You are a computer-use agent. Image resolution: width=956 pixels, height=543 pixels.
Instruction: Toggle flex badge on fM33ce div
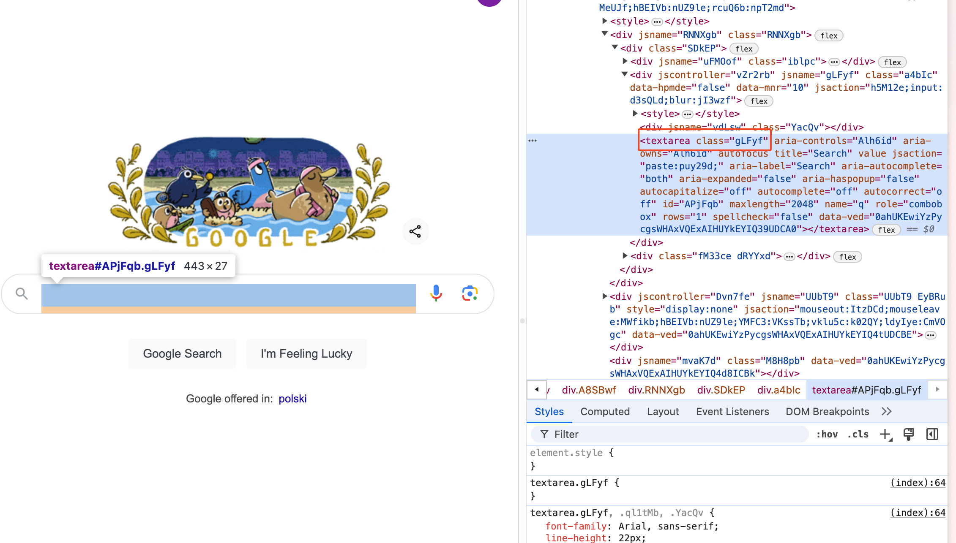[847, 257]
